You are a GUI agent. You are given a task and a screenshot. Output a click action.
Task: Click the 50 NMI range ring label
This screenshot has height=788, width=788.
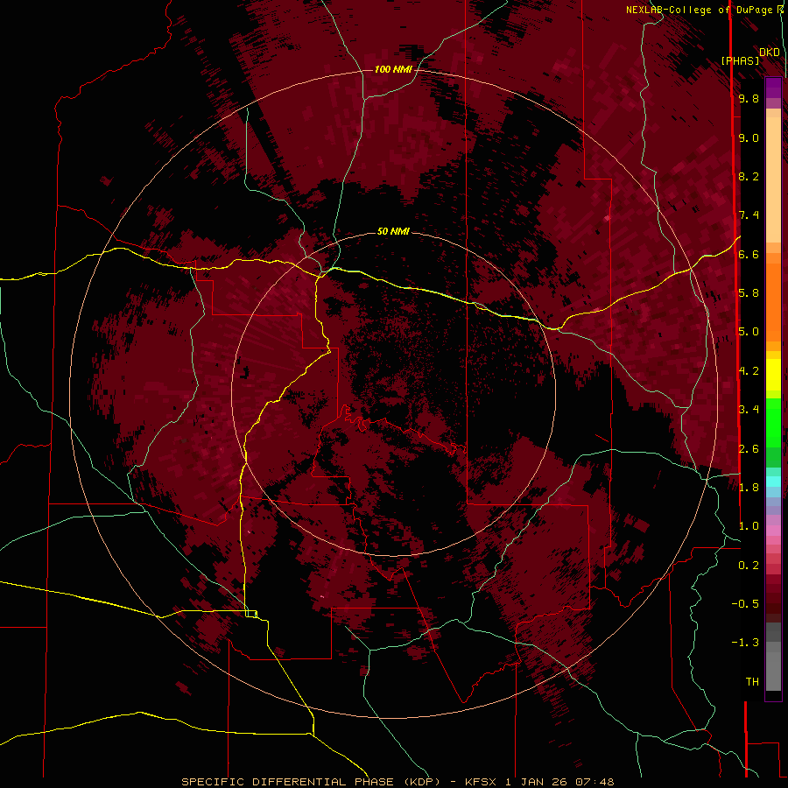coord(393,231)
